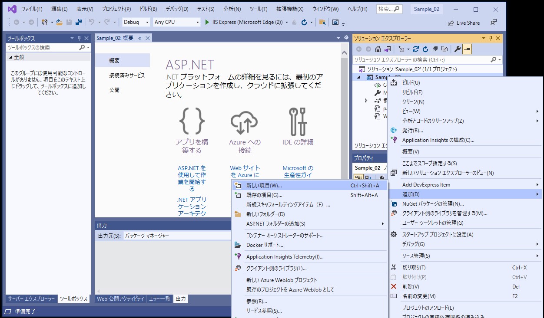Open the Any CPU platform dropdown
This screenshot has width=544, height=318.
tap(197, 22)
